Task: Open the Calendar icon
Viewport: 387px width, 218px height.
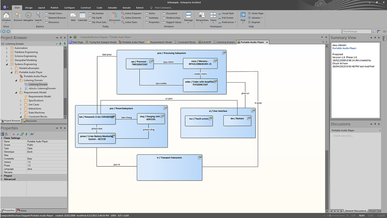Action: [x=82, y=15]
